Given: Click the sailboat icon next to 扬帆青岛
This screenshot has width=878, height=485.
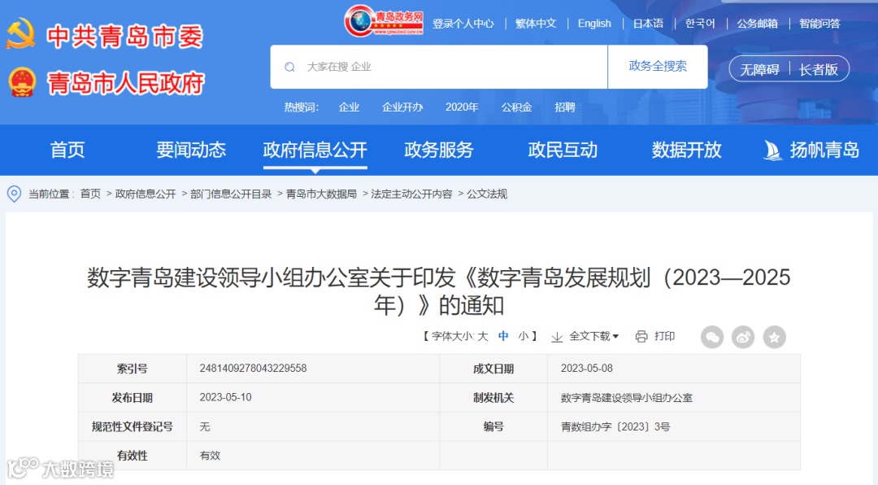Looking at the screenshot, I should click(x=773, y=151).
